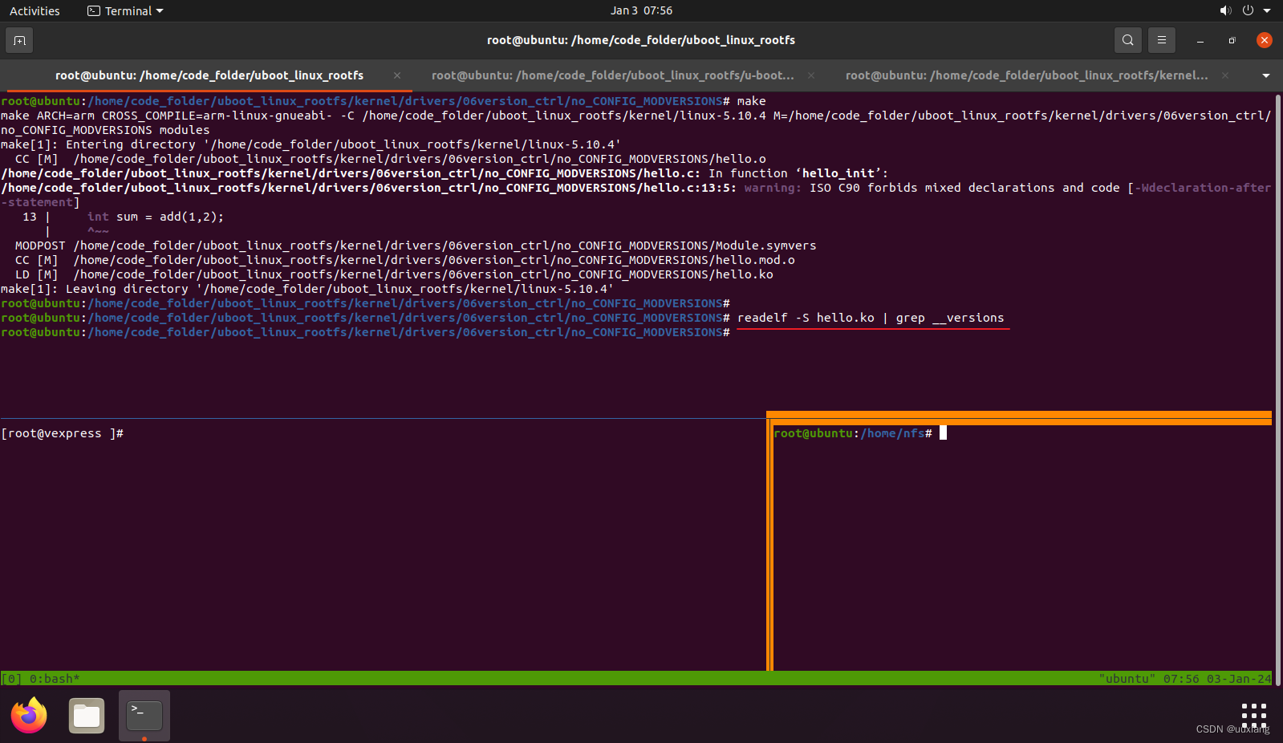Minimize the terminal window
The height and width of the screenshot is (743, 1283).
point(1200,40)
